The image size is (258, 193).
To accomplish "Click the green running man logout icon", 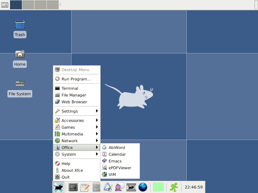I will coord(174,187).
